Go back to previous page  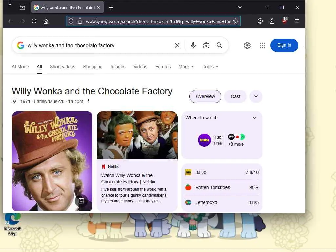pos(10,21)
